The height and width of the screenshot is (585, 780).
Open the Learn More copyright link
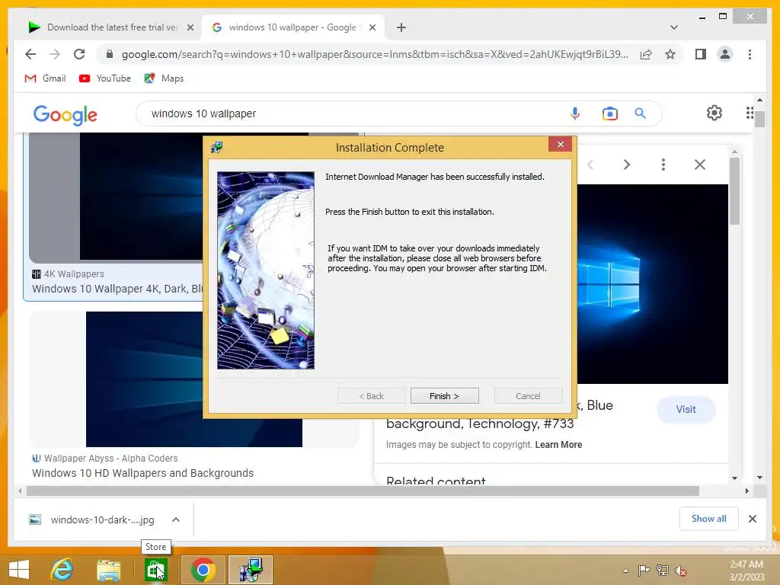click(x=558, y=445)
